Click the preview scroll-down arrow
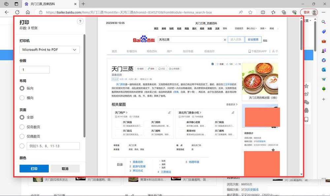The height and width of the screenshot is (196, 330). click(x=301, y=174)
